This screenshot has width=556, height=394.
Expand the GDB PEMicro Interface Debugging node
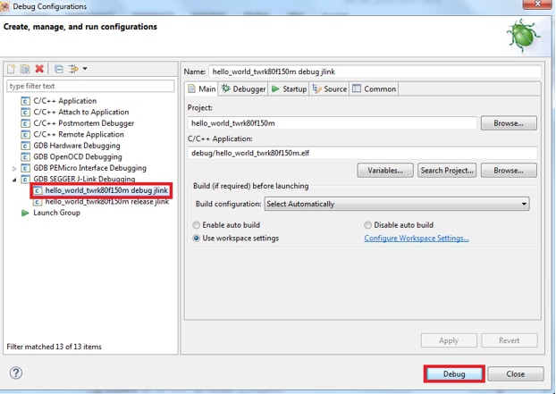(14, 168)
